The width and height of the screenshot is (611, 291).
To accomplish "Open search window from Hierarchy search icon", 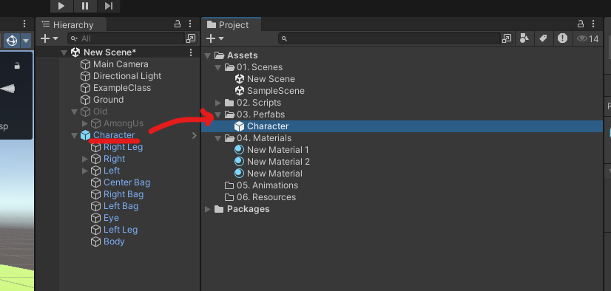I will 191,38.
